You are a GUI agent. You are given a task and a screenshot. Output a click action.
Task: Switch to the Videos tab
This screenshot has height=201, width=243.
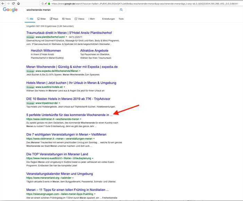(79, 19)
